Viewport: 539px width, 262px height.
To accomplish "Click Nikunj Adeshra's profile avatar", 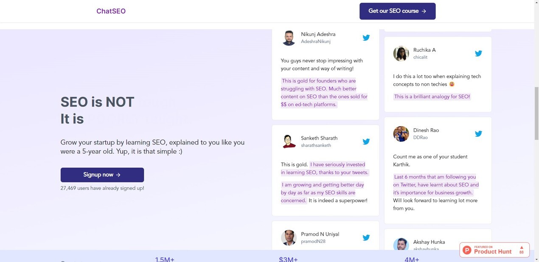I will (x=289, y=38).
